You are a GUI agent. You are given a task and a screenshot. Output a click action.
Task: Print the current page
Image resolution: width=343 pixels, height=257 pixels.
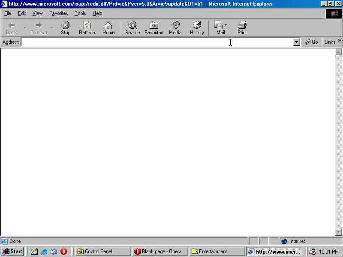[242, 28]
